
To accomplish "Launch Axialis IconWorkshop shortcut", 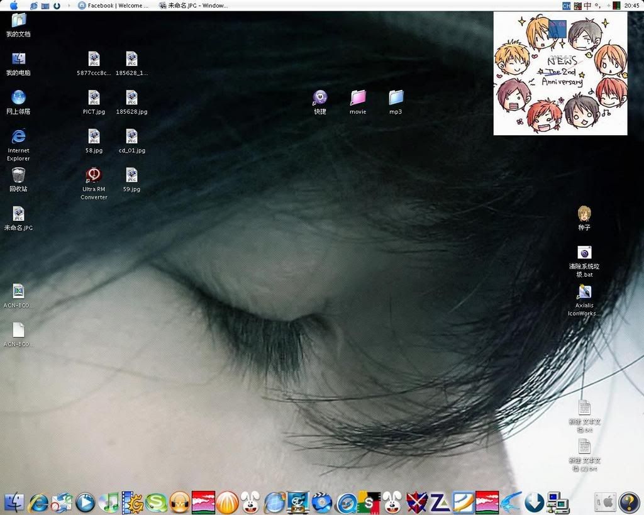I will coord(584,292).
